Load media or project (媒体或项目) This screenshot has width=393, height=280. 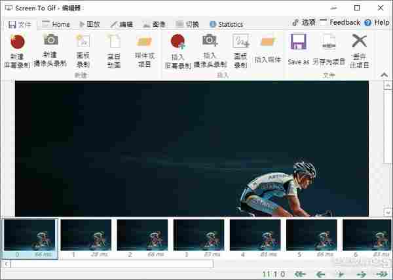(x=145, y=51)
